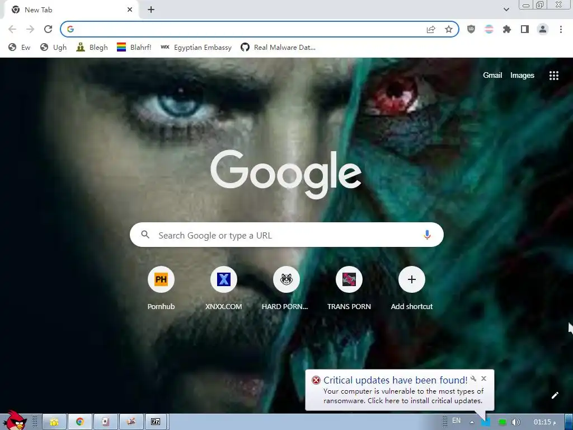Open the Real Malware Dat... GitHub bookmark
The image size is (573, 430).
click(x=278, y=47)
